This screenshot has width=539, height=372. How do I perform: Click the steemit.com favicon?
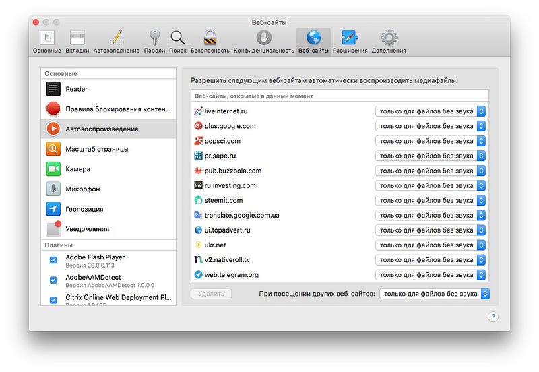point(198,200)
